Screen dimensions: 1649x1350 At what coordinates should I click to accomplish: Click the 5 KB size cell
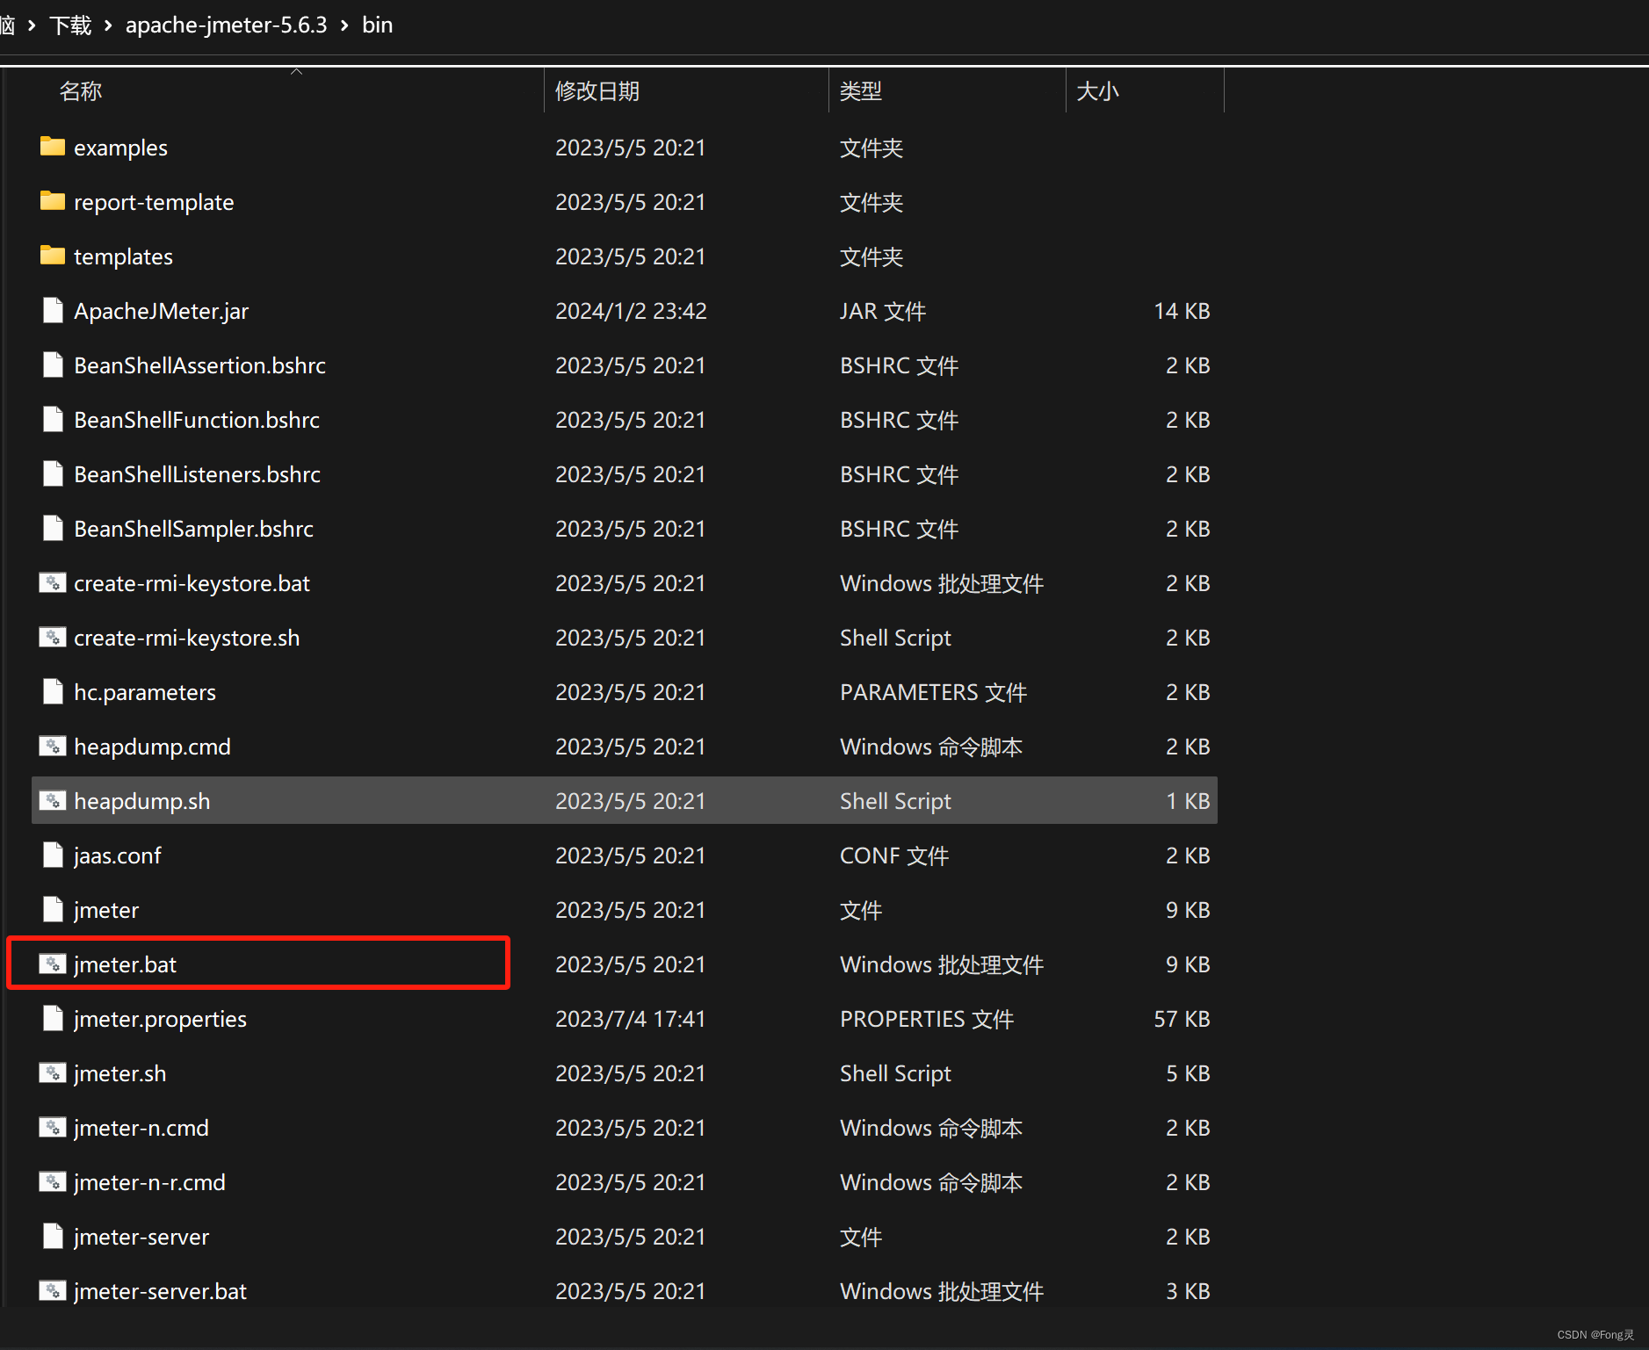(1188, 1073)
